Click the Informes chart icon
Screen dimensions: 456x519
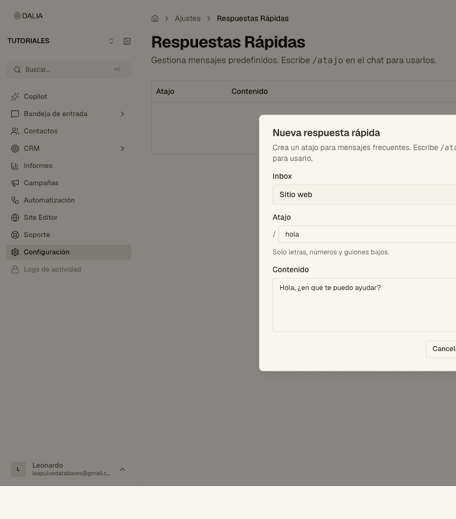coord(15,165)
